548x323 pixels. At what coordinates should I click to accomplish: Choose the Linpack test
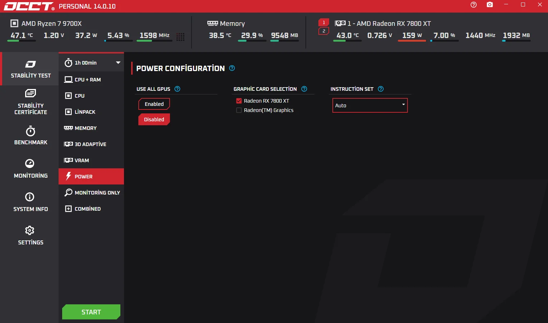point(91,112)
